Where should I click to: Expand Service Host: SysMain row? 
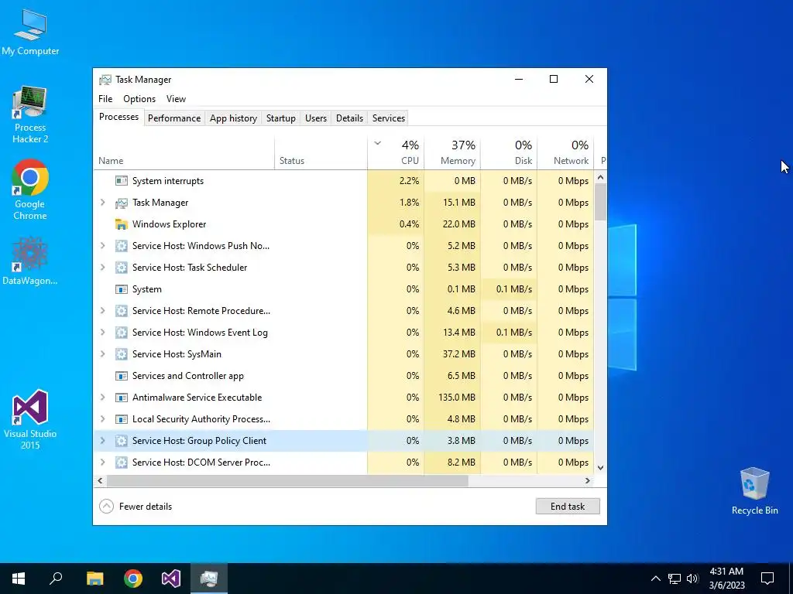coord(103,354)
